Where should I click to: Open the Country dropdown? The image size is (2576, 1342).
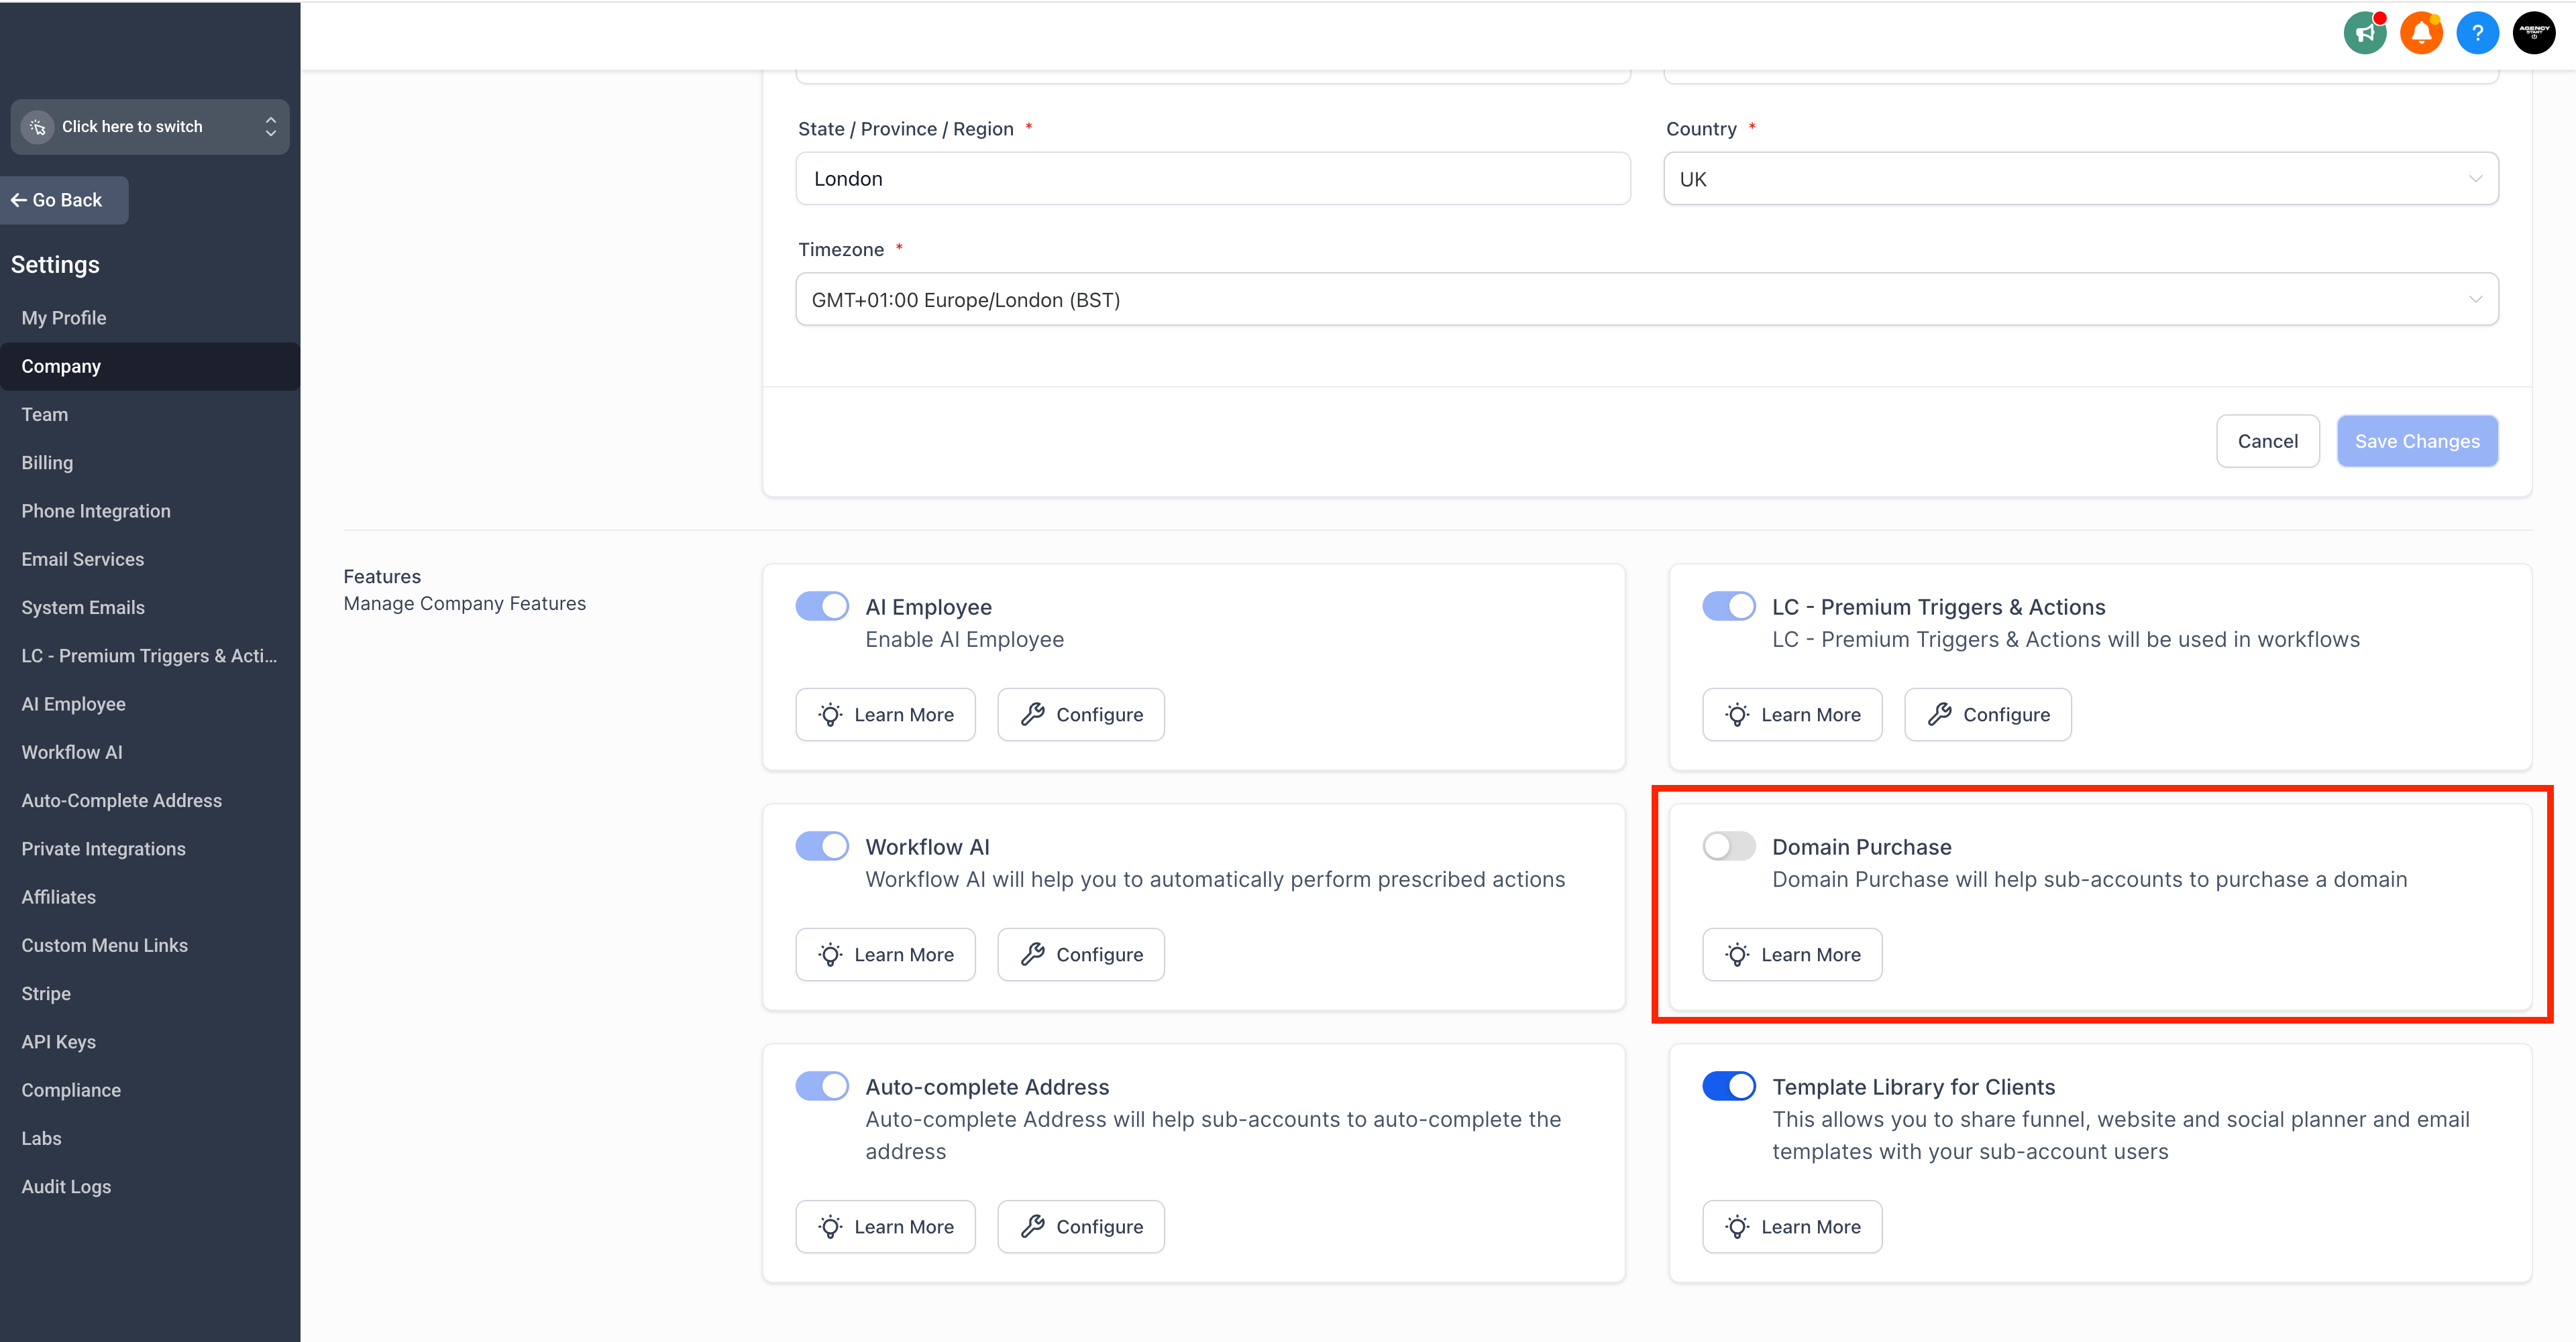[2080, 179]
